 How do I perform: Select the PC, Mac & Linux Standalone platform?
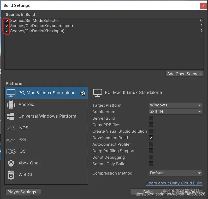46,93
